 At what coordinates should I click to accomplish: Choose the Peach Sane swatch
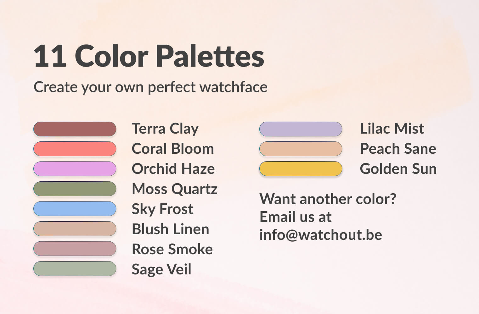click(x=301, y=149)
